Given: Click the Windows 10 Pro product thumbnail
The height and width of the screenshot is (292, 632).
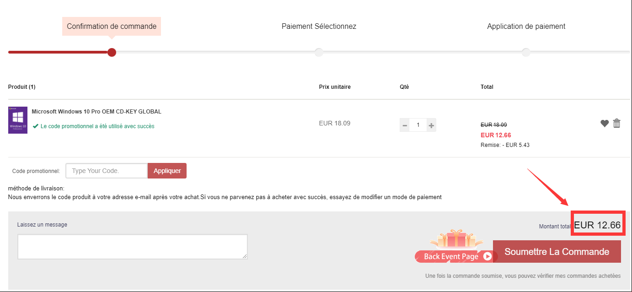Looking at the screenshot, I should [18, 120].
